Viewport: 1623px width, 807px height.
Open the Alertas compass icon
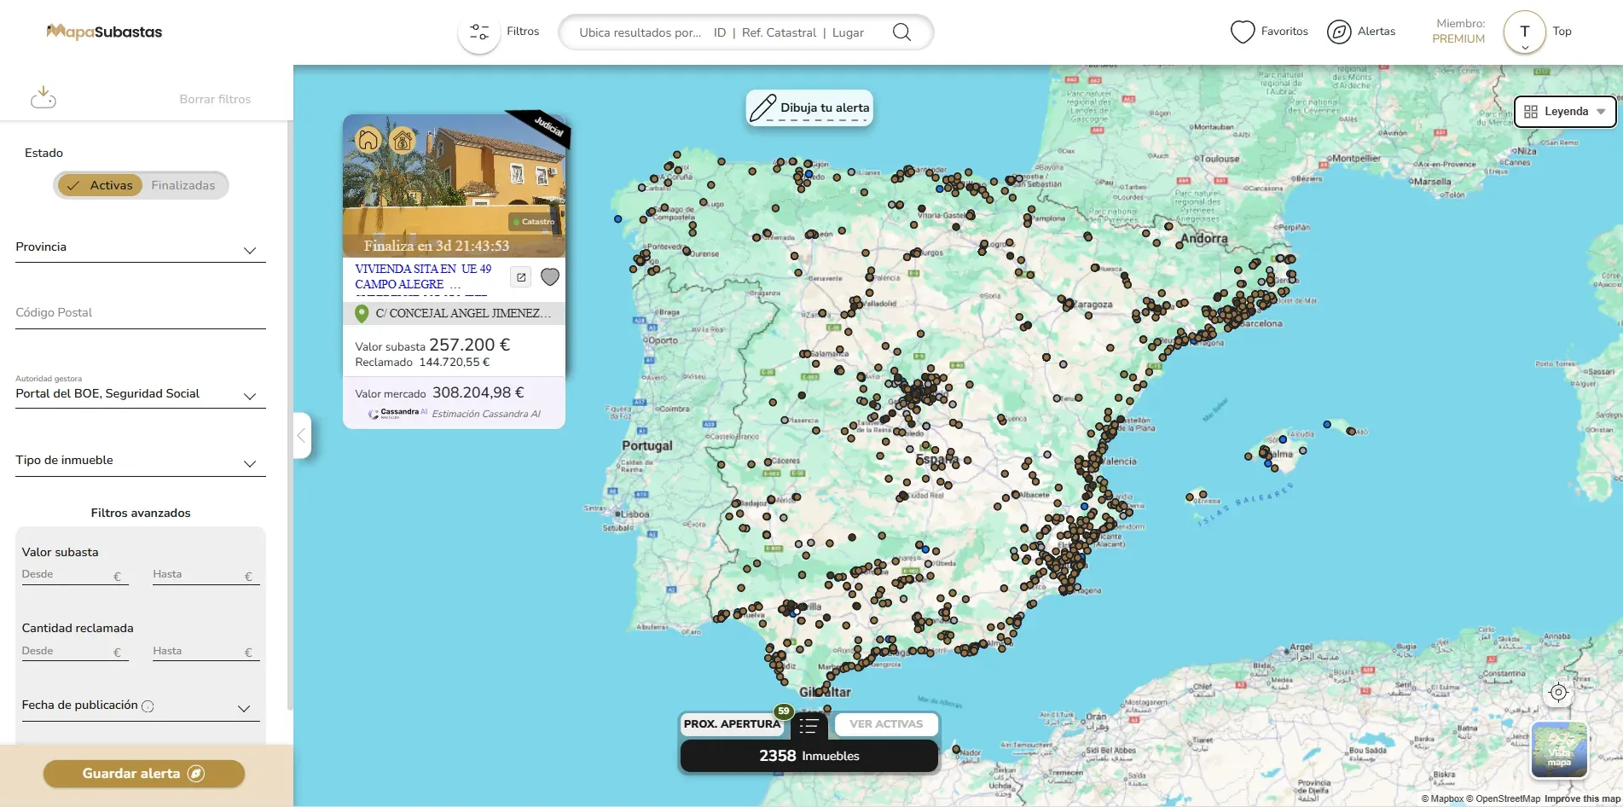[1339, 32]
